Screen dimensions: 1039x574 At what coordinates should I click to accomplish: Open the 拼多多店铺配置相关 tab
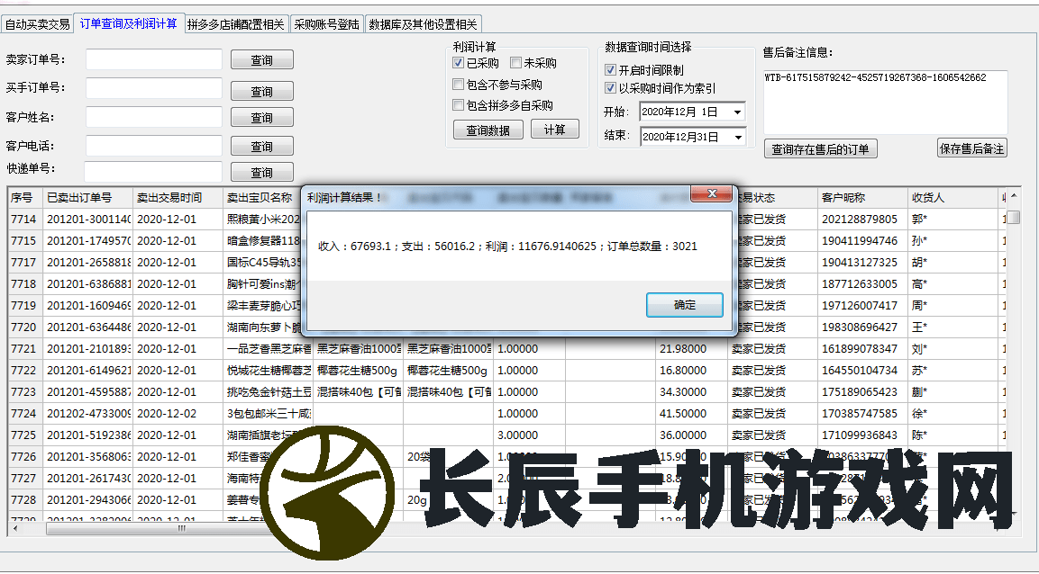(x=236, y=24)
